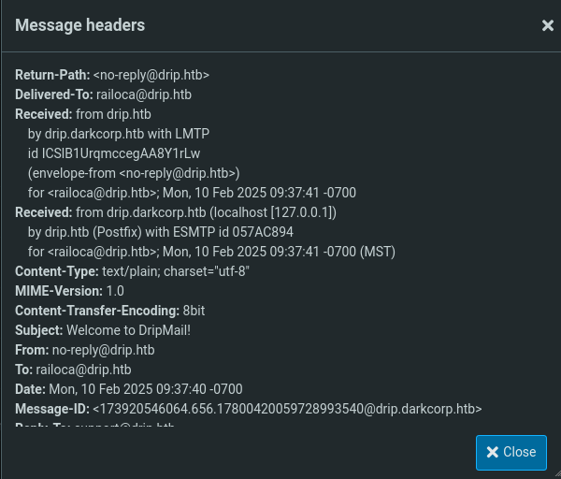Click the "Message headers" dialog title

tap(79, 25)
